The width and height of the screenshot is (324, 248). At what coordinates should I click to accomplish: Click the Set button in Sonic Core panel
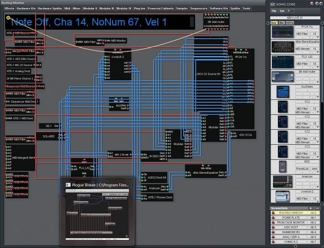282,11
